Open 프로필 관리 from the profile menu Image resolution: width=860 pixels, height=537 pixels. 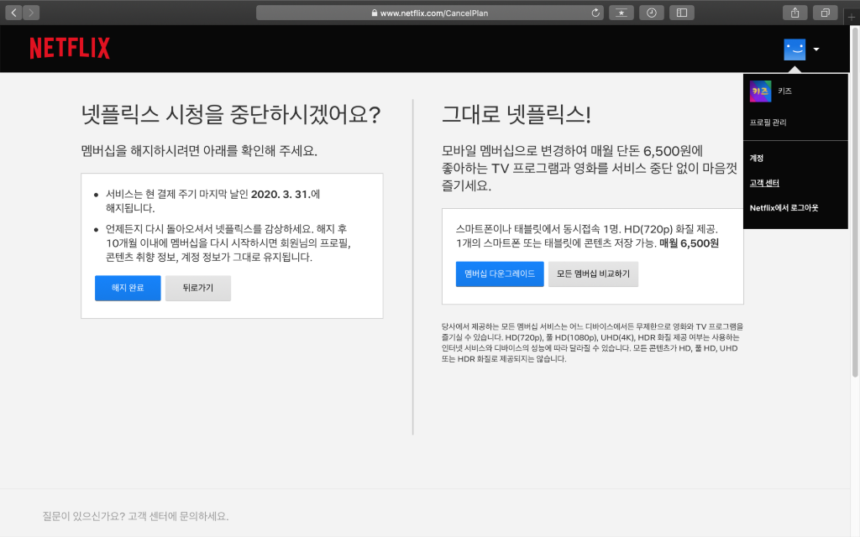point(768,123)
